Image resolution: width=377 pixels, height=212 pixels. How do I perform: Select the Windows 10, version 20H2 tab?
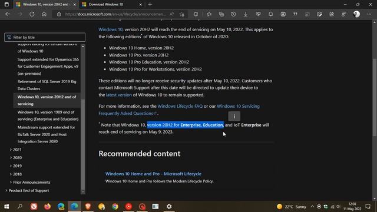[46, 4]
